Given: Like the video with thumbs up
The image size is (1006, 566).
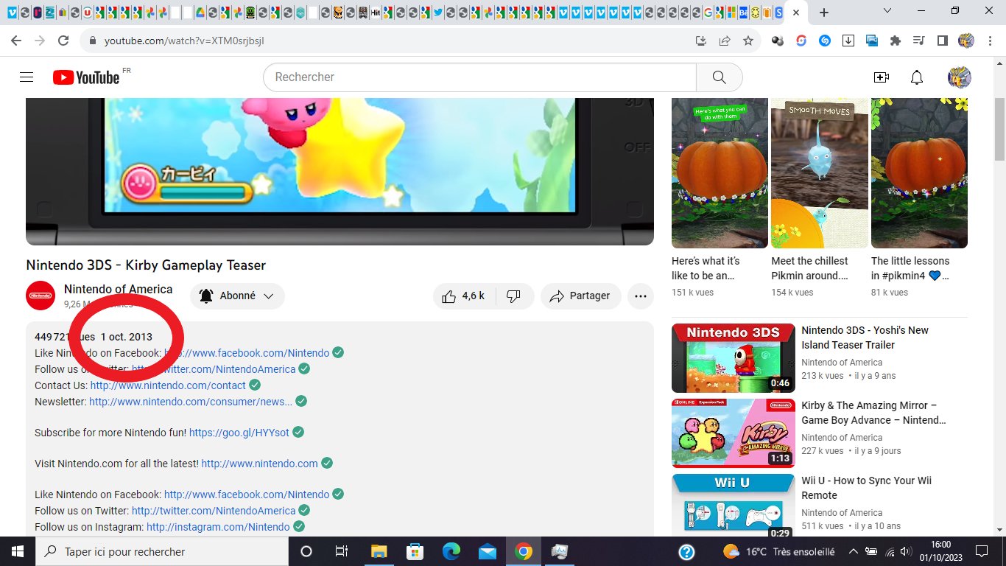Looking at the screenshot, I should (x=464, y=296).
